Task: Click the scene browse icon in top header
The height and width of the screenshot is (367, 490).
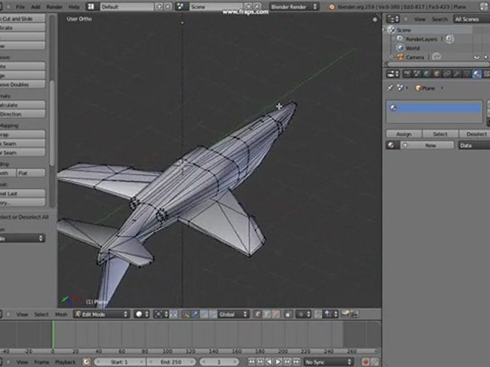Action: pos(180,7)
